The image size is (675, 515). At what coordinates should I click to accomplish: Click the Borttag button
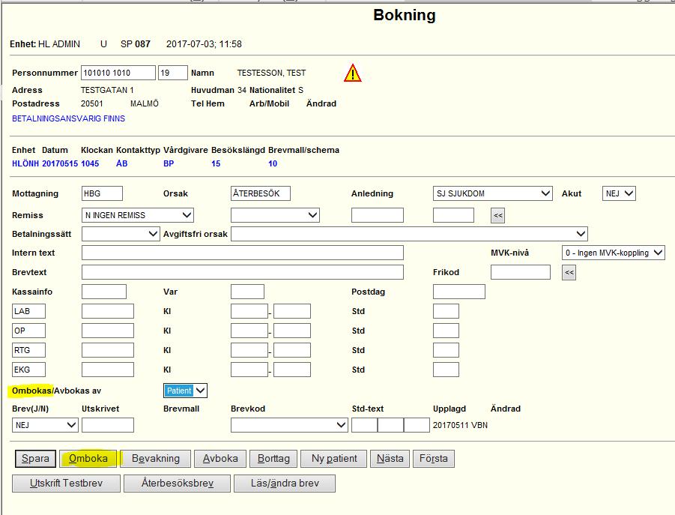tap(273, 459)
